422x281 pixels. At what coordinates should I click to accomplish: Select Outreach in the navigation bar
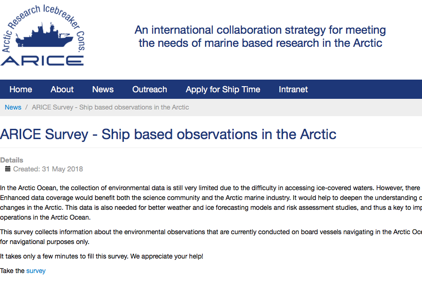(150, 89)
